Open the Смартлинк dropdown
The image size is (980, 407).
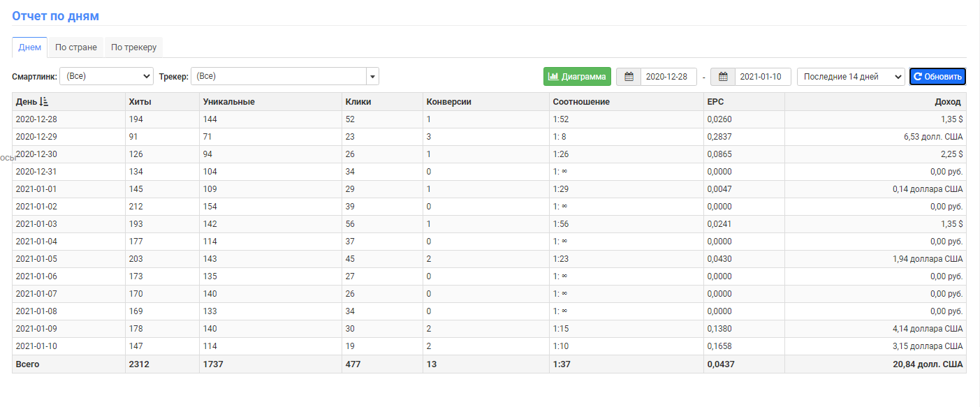pos(106,76)
